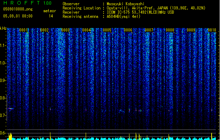Click the meteor echo near 0810
Screen dimensions: 220x140
pos(212,110)
